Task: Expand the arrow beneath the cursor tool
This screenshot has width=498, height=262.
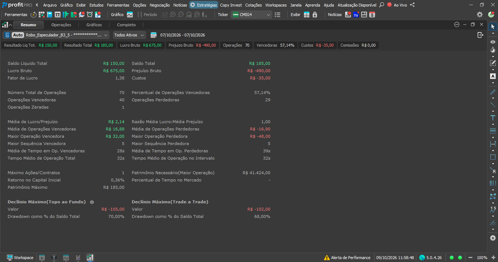Action: tap(493, 33)
